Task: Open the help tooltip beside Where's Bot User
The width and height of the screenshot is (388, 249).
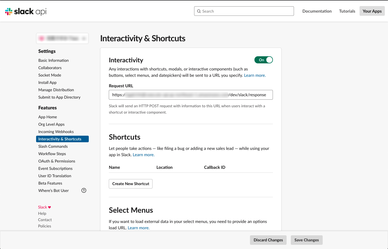Action: click(x=84, y=190)
